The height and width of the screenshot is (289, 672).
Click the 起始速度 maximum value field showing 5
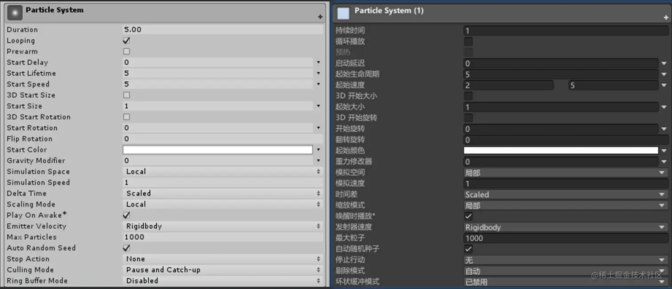(613, 86)
